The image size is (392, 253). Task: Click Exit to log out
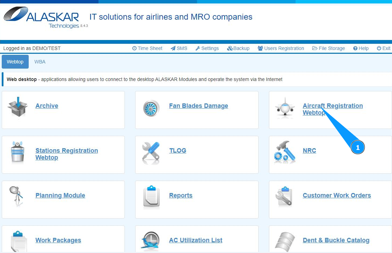383,48
